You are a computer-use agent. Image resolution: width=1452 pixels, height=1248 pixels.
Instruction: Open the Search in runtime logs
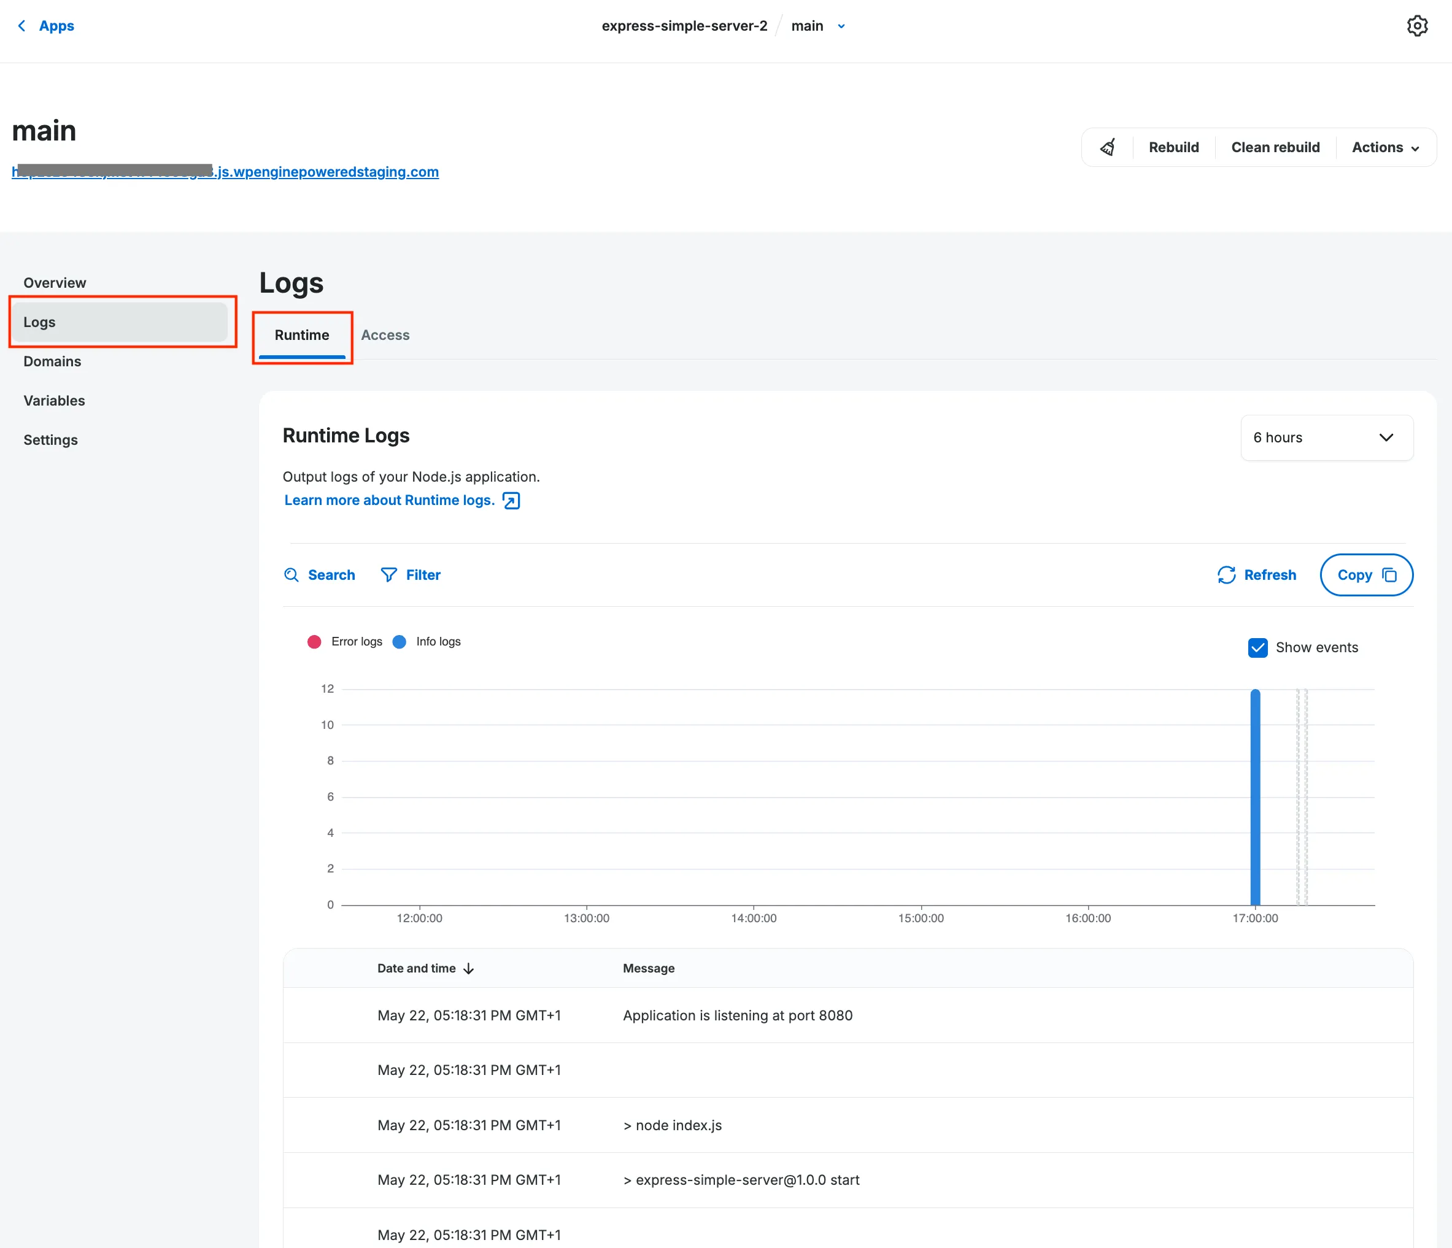[x=320, y=574]
